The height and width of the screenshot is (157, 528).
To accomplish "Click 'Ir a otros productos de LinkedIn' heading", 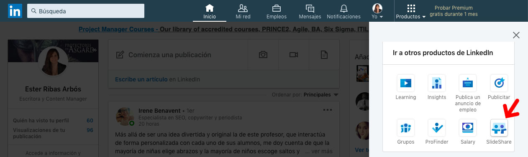I will pyautogui.click(x=443, y=53).
